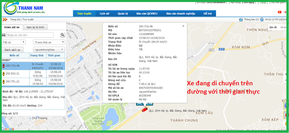This screenshot has width=289, height=133.
Task: Click the red car marker on map
Action: coord(145,109)
